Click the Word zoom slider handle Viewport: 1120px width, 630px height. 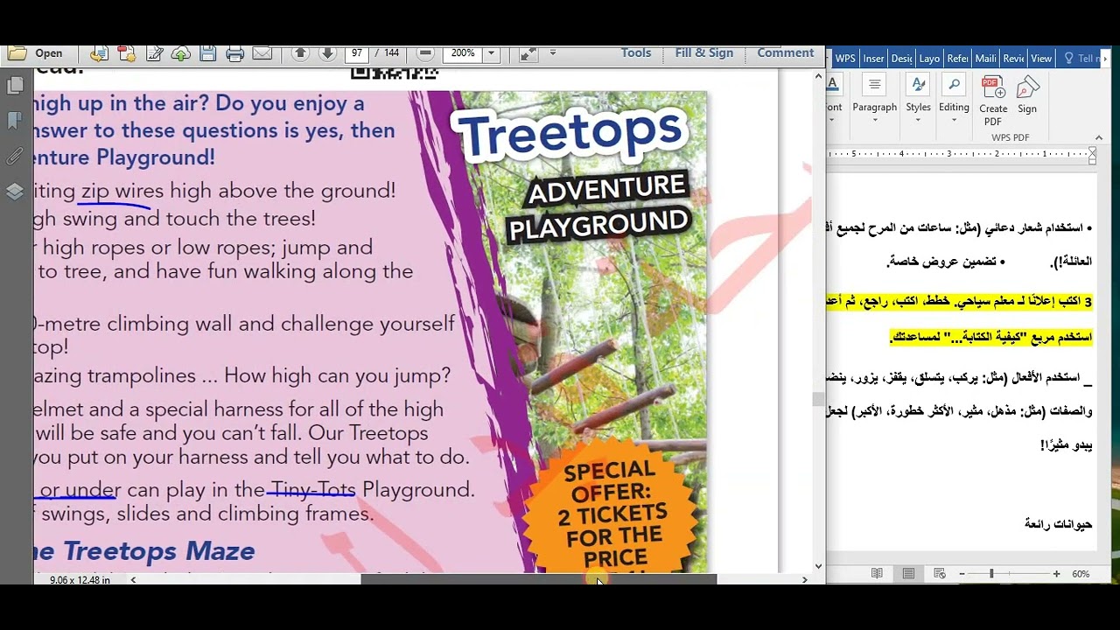point(991,574)
